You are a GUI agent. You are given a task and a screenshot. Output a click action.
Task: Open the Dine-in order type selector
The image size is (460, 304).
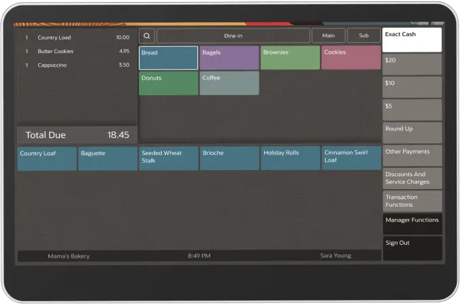pyautogui.click(x=233, y=36)
